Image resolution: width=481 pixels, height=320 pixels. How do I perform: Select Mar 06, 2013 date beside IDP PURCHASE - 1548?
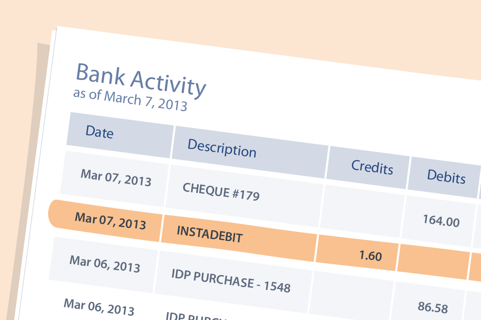click(x=103, y=265)
